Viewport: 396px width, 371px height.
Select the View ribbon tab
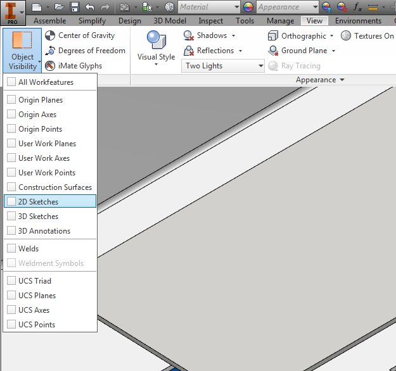(314, 21)
